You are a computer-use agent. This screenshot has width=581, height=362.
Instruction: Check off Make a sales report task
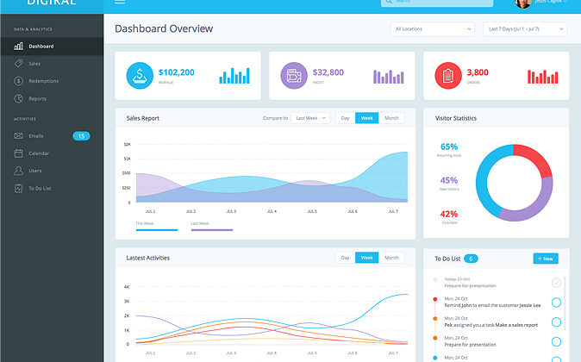(556, 322)
